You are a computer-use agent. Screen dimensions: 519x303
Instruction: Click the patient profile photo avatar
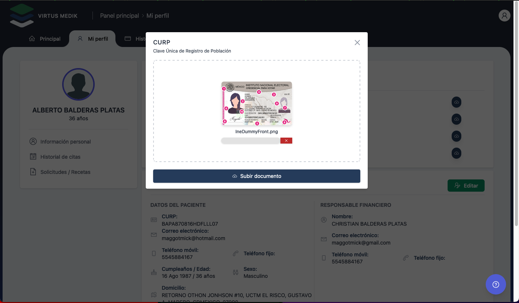point(78,84)
